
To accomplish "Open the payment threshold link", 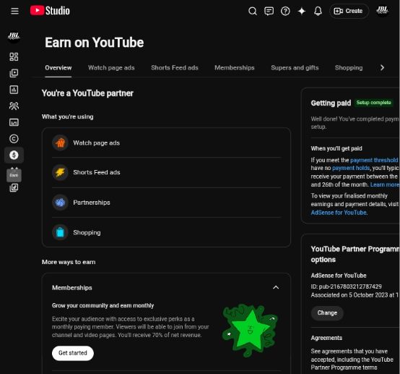I will tap(374, 161).
